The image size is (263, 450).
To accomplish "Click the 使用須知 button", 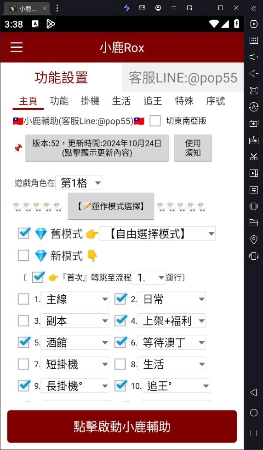I will tap(193, 148).
